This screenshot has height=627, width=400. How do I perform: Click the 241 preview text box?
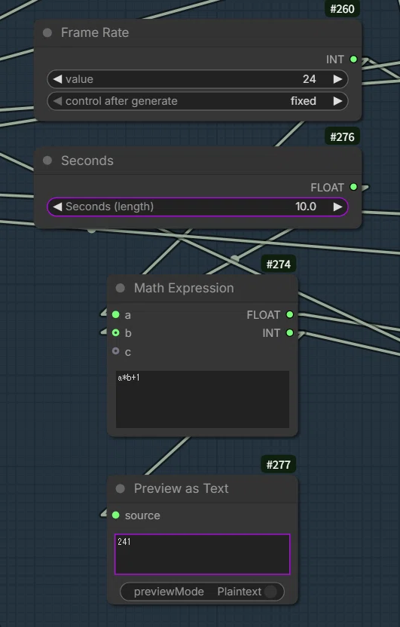click(203, 554)
